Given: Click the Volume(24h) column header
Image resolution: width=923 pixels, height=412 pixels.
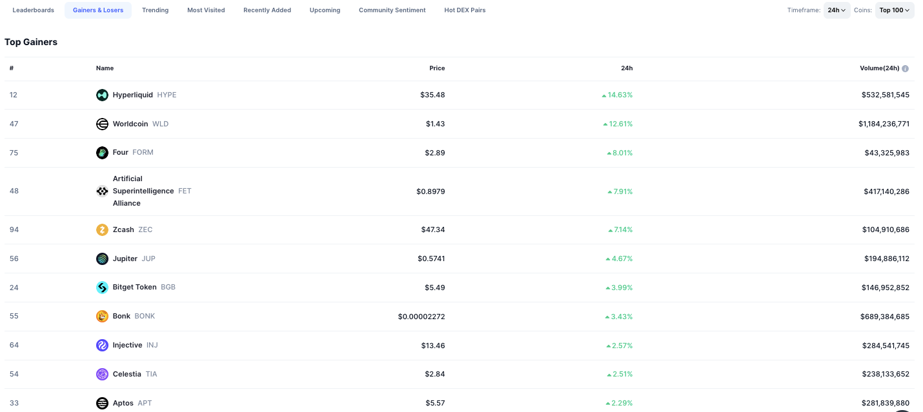Looking at the screenshot, I should [x=879, y=68].
